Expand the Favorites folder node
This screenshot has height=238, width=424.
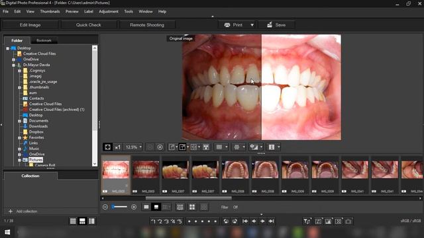click(19, 138)
